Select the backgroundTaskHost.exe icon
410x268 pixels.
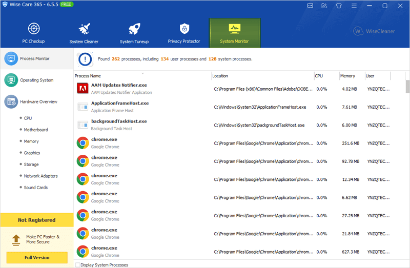(83, 125)
